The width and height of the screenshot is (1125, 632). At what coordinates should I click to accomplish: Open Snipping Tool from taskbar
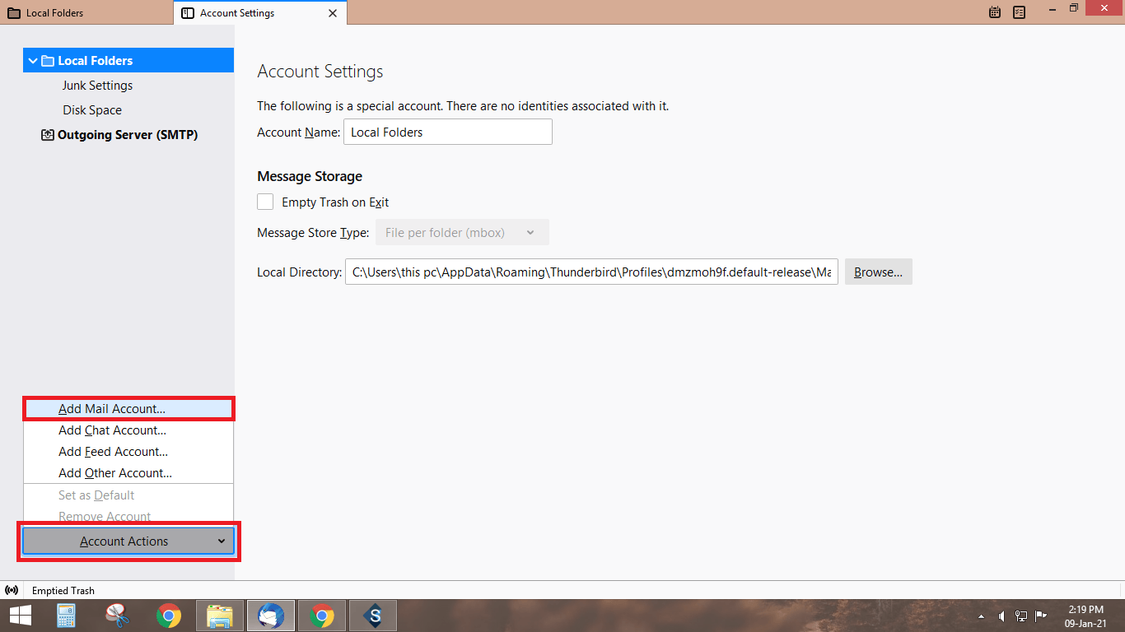tap(118, 616)
